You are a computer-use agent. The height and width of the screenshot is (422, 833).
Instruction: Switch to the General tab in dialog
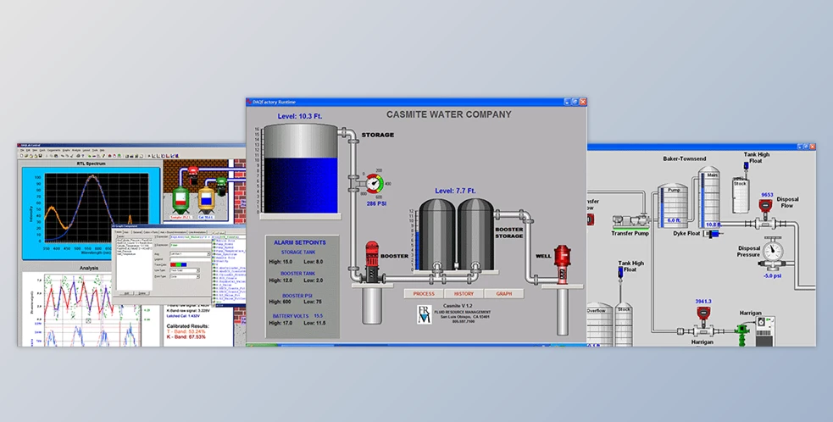[x=137, y=232]
